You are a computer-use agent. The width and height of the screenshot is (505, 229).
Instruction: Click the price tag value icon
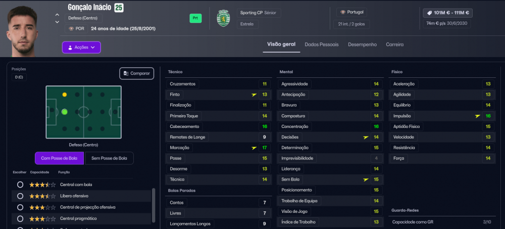point(429,13)
